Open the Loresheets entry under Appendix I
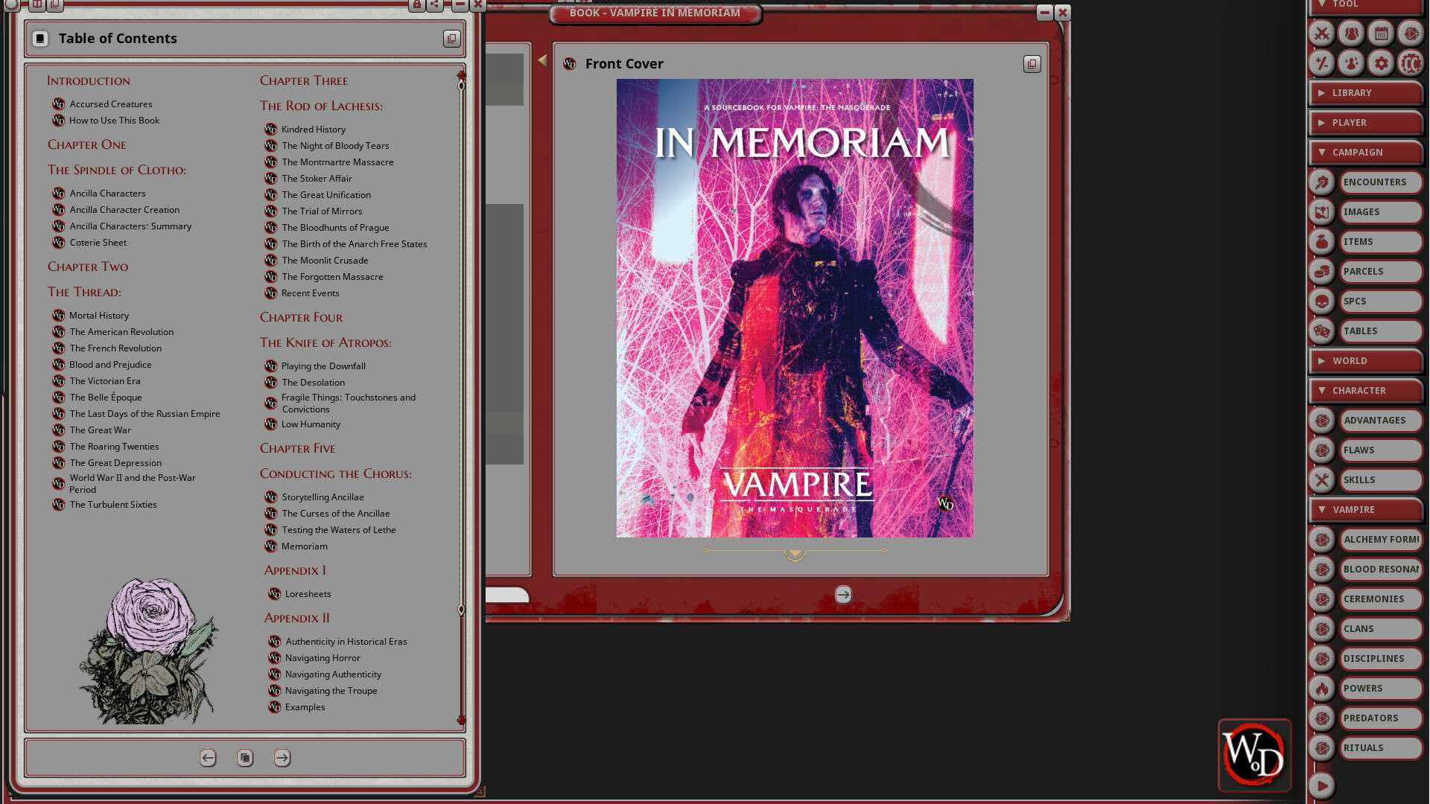1430x804 pixels. [308, 593]
